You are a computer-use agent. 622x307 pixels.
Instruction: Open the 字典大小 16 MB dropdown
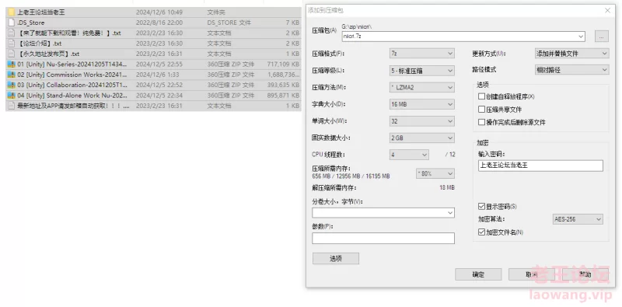[422, 104]
